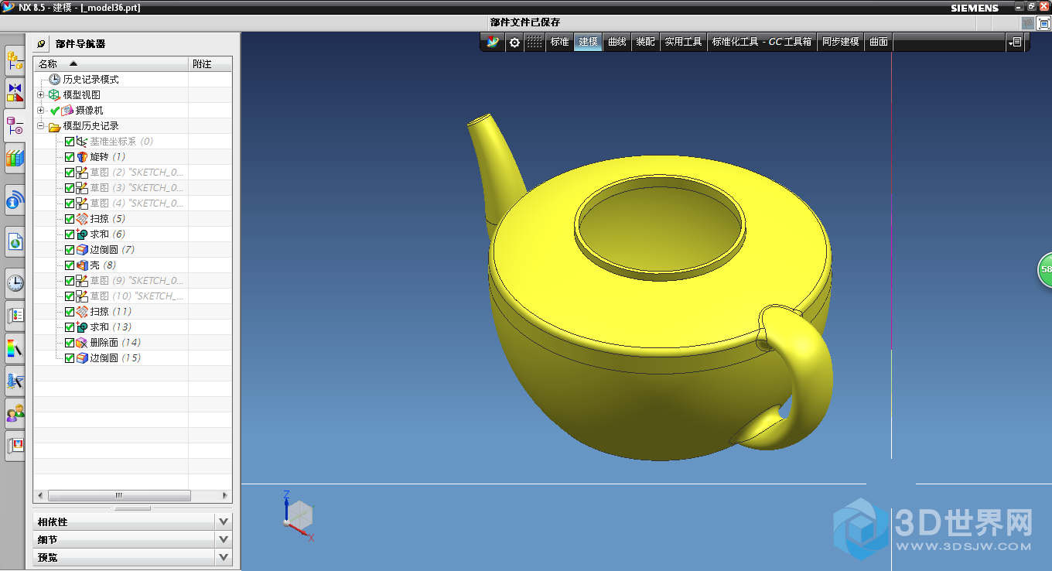The width and height of the screenshot is (1052, 571).
Task: Select the 历史记录模式 clock entry
Action: [84, 80]
